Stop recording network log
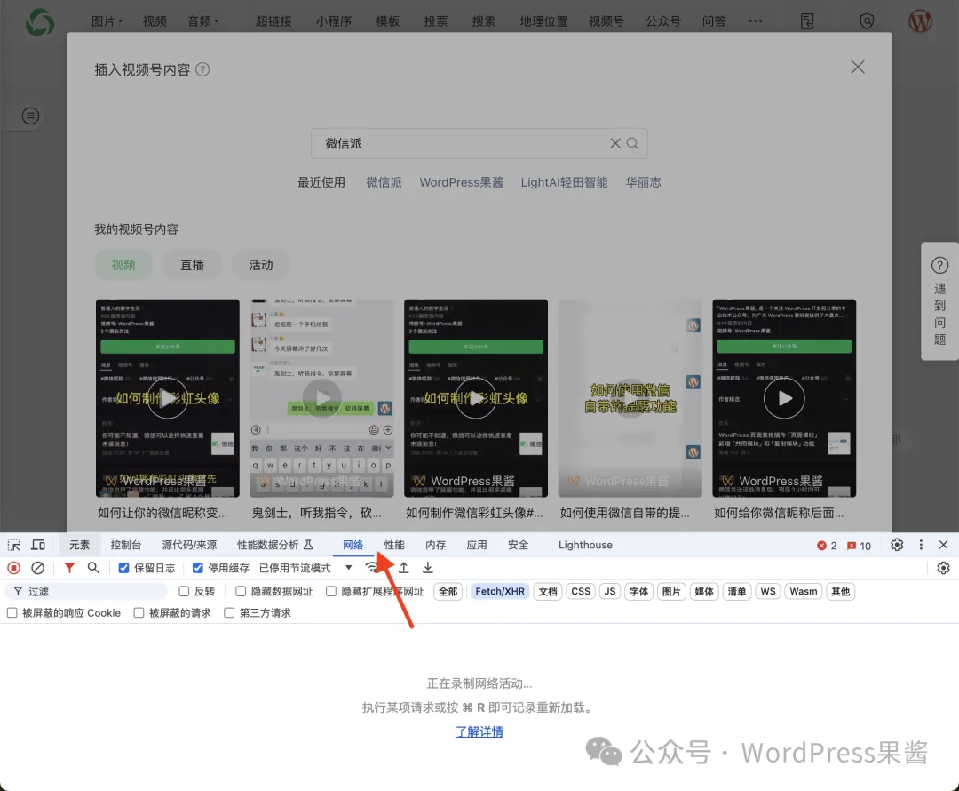The image size is (959, 791). (13, 568)
